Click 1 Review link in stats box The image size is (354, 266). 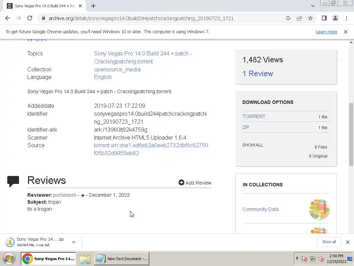258,73
